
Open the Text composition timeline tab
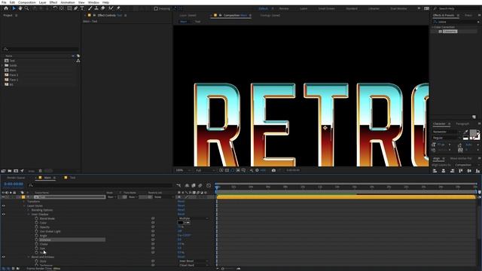(72, 178)
